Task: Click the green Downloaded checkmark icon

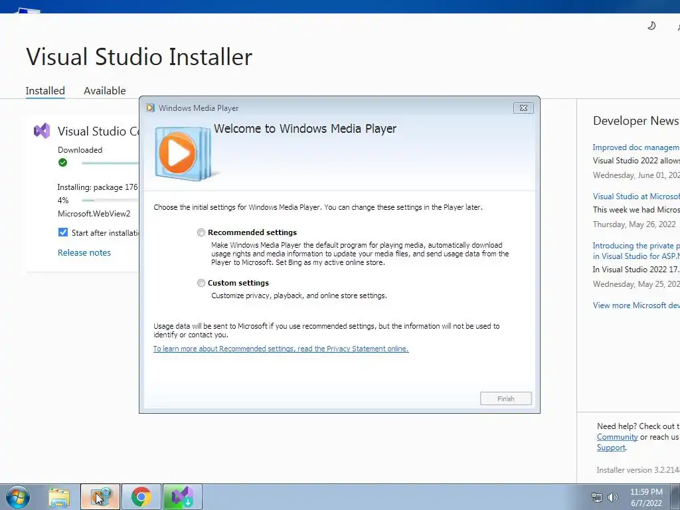Action: [x=63, y=163]
